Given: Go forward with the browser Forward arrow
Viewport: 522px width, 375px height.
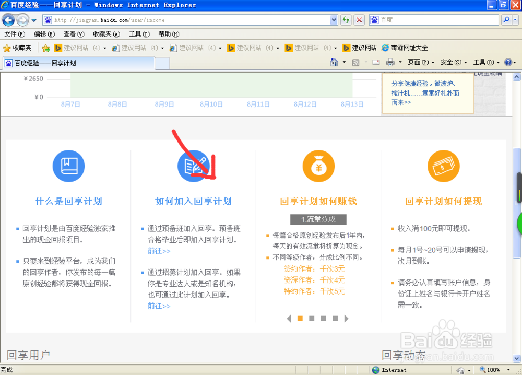Looking at the screenshot, I should pyautogui.click(x=22, y=20).
